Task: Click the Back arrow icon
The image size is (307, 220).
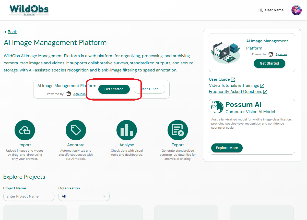Action: [5, 32]
